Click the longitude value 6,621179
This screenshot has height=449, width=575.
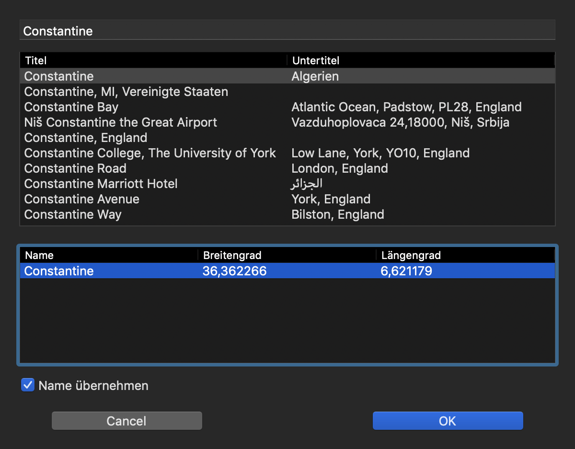point(406,271)
